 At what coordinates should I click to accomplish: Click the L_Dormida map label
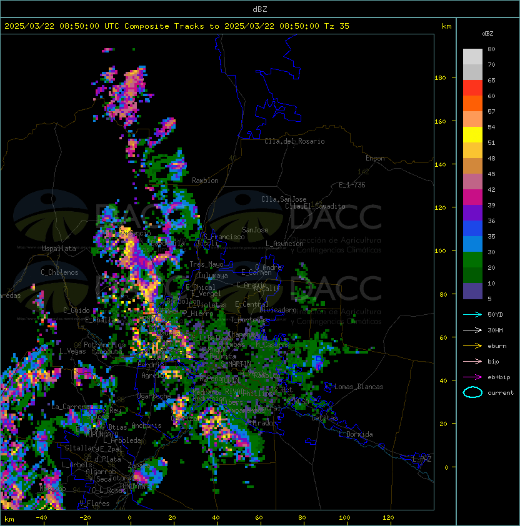point(356,434)
